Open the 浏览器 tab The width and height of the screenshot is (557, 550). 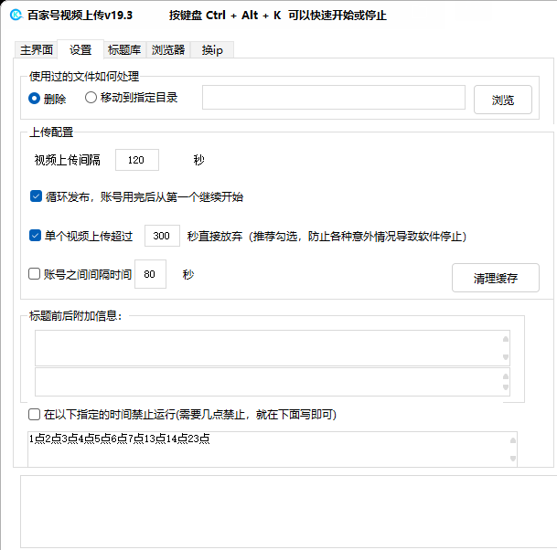pyautogui.click(x=168, y=49)
